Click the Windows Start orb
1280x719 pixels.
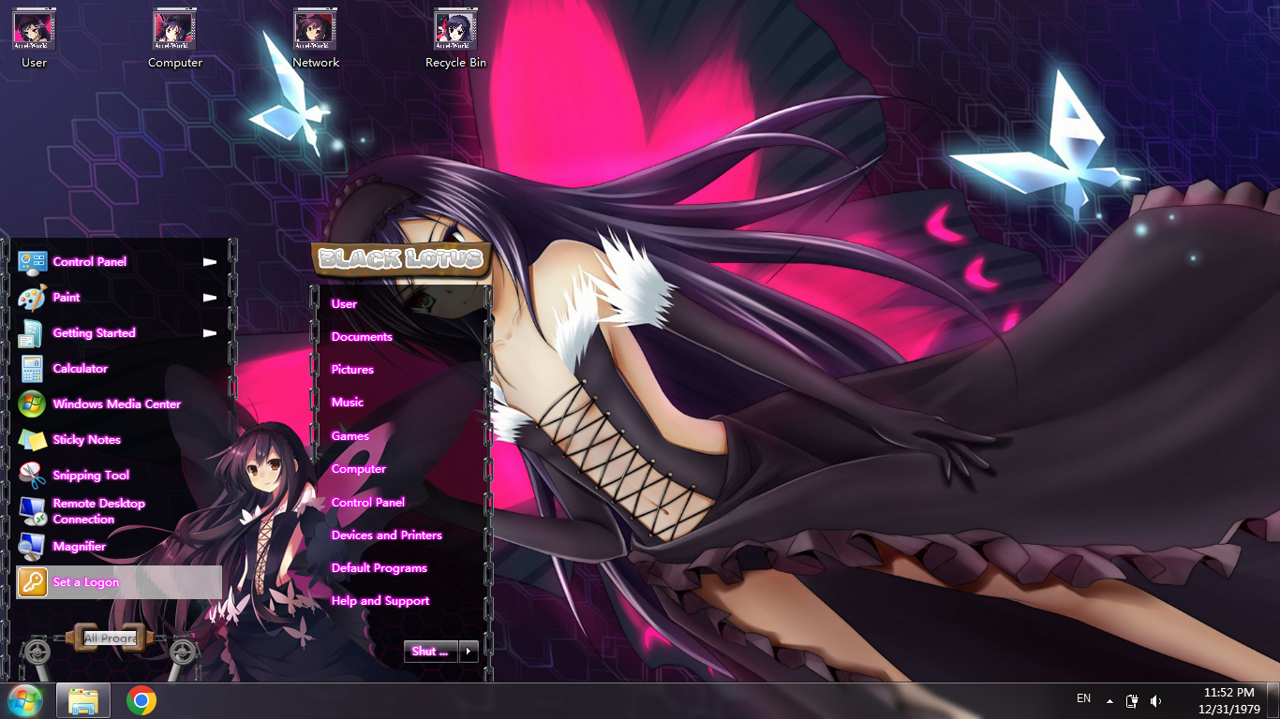pos(24,700)
